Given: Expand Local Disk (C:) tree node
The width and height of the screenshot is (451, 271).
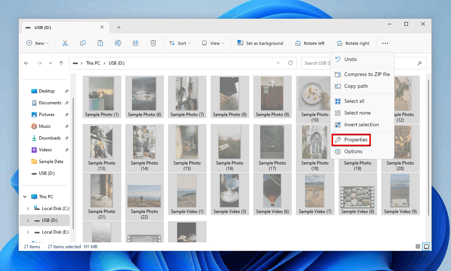Looking at the screenshot, I should coord(28,209).
